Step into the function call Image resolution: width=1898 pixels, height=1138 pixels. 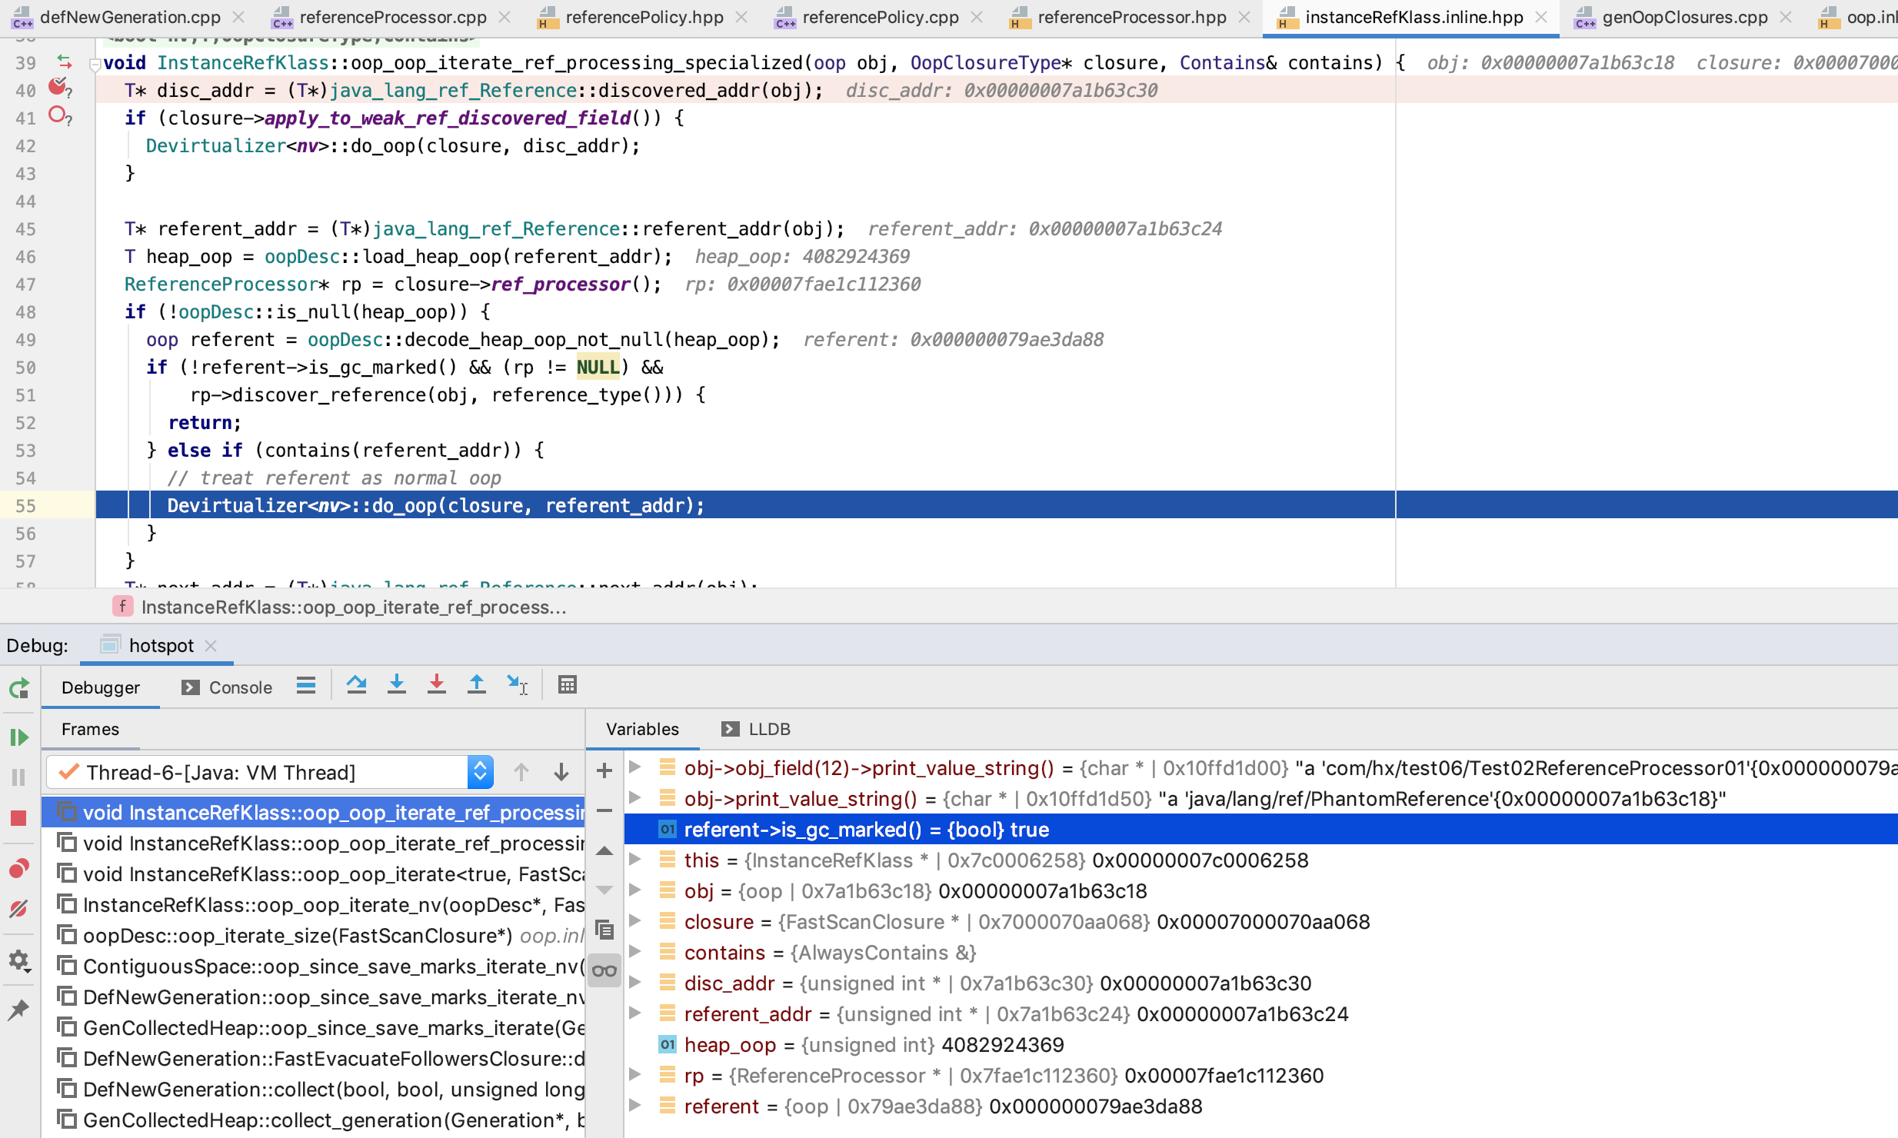coord(397,684)
